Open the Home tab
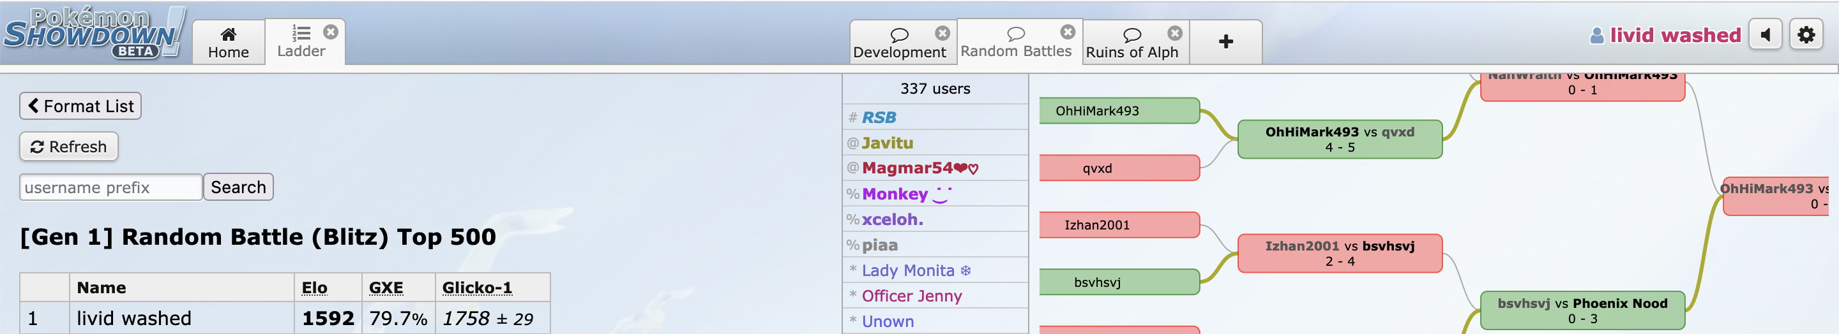Screen dimensions: 1839x334 click(229, 42)
